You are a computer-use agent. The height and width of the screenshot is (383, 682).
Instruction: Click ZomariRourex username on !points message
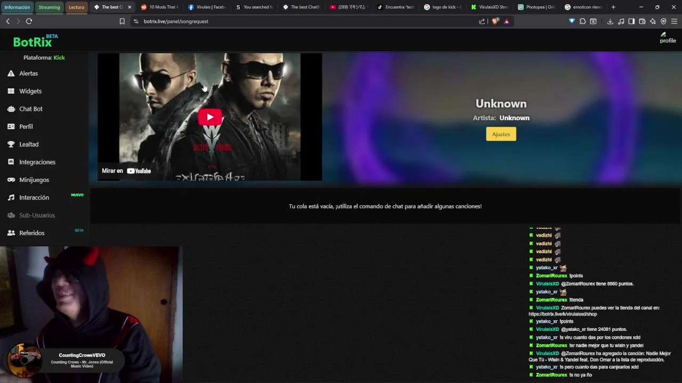551,276
